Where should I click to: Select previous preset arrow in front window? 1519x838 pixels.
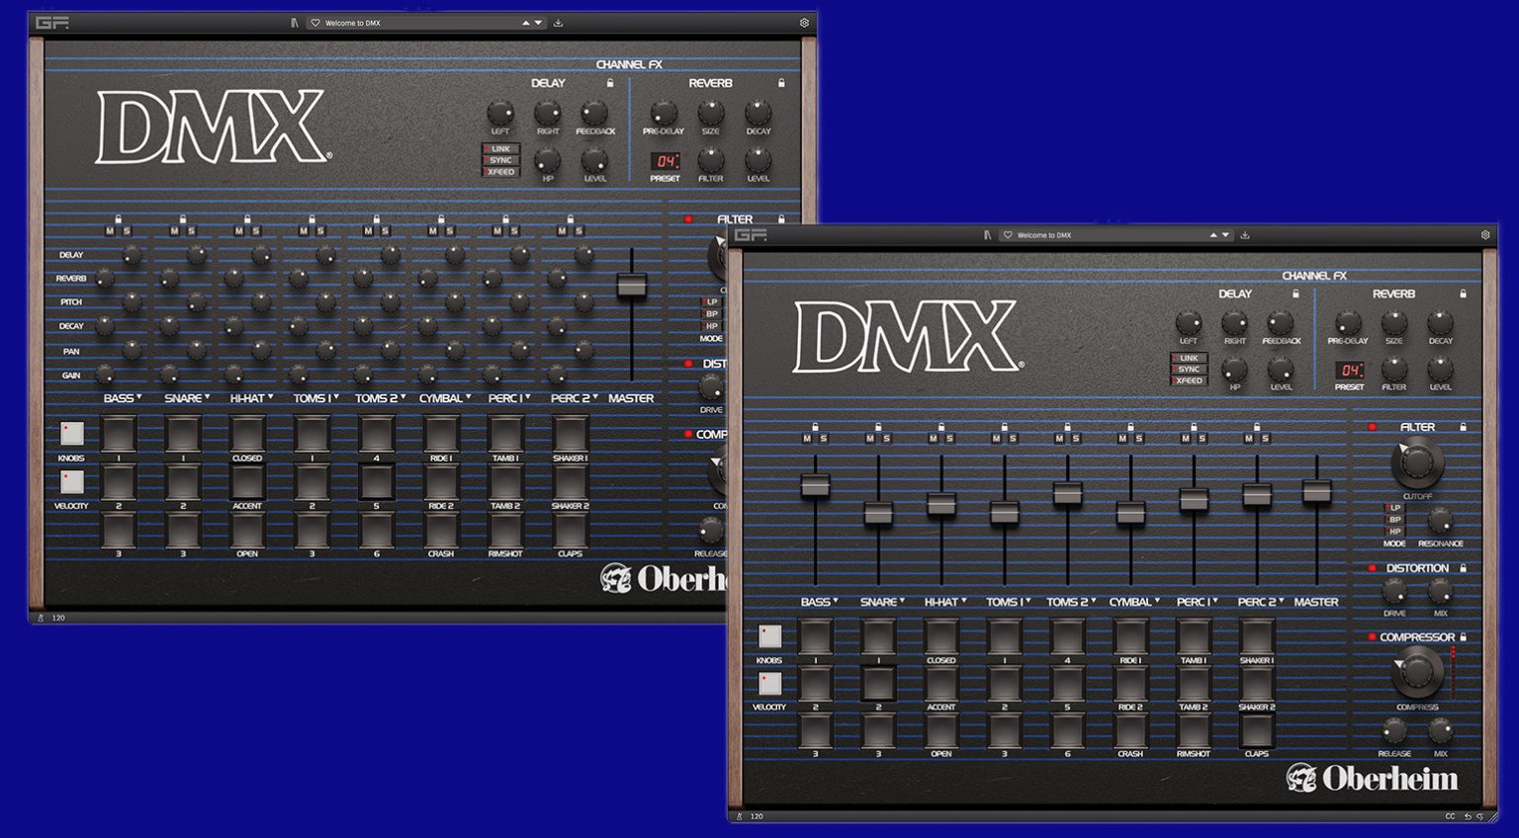1213,235
